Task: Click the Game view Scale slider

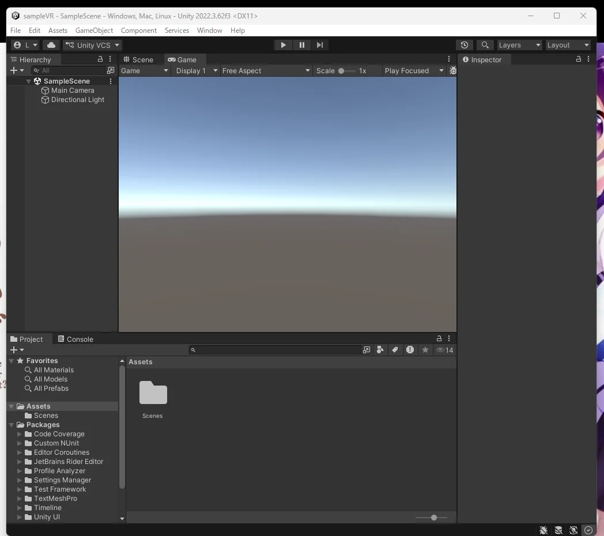Action: pyautogui.click(x=346, y=71)
